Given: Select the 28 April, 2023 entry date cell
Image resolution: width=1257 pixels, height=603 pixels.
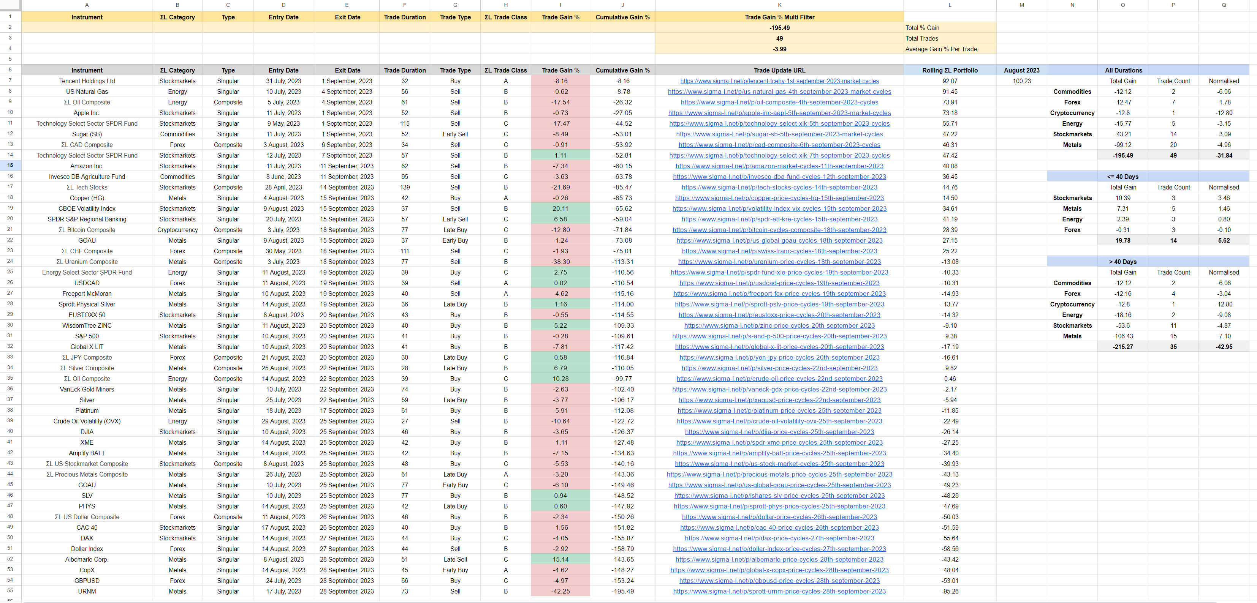Looking at the screenshot, I should 283,187.
